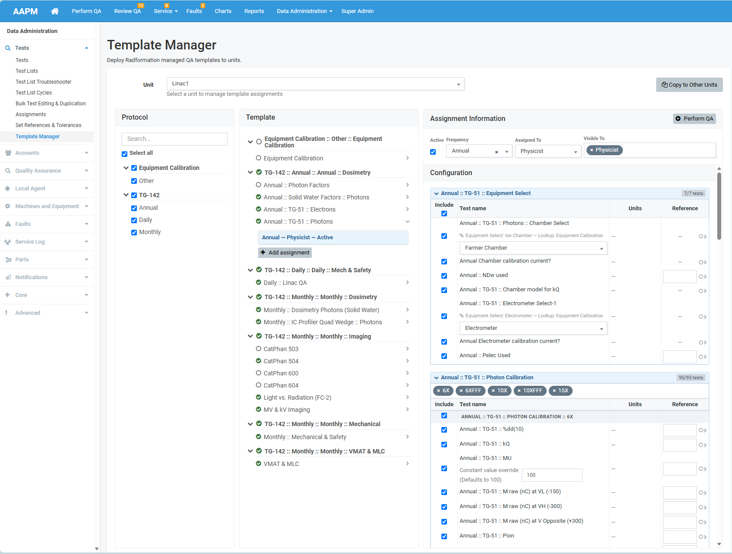Collapse the TG-142 Annual Dosimetry template group

(x=250, y=173)
